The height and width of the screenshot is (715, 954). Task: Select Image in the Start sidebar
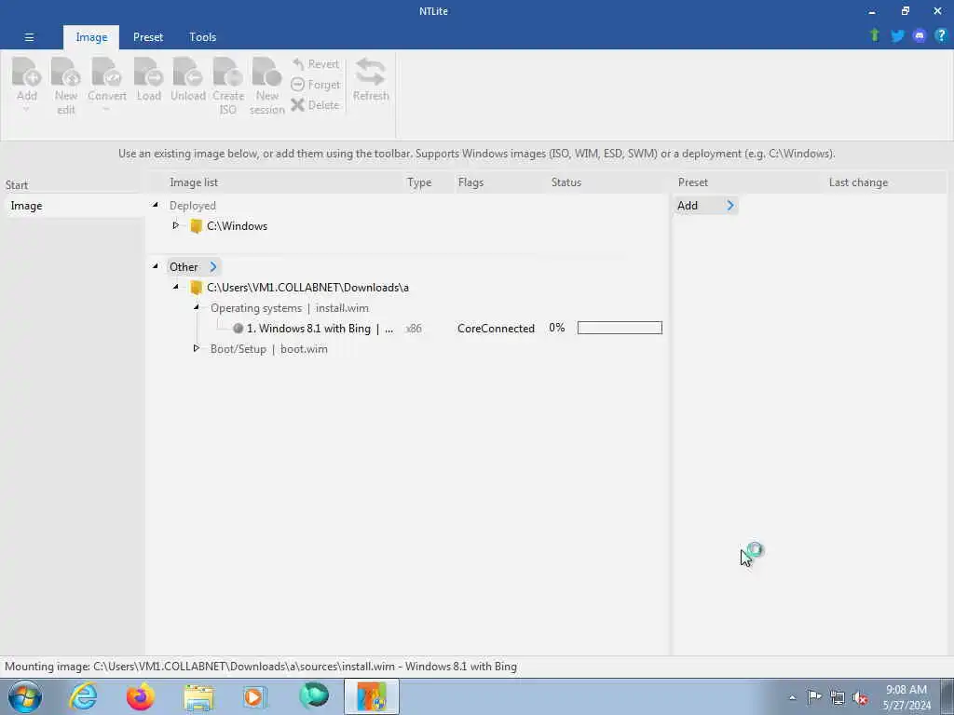tap(73, 206)
